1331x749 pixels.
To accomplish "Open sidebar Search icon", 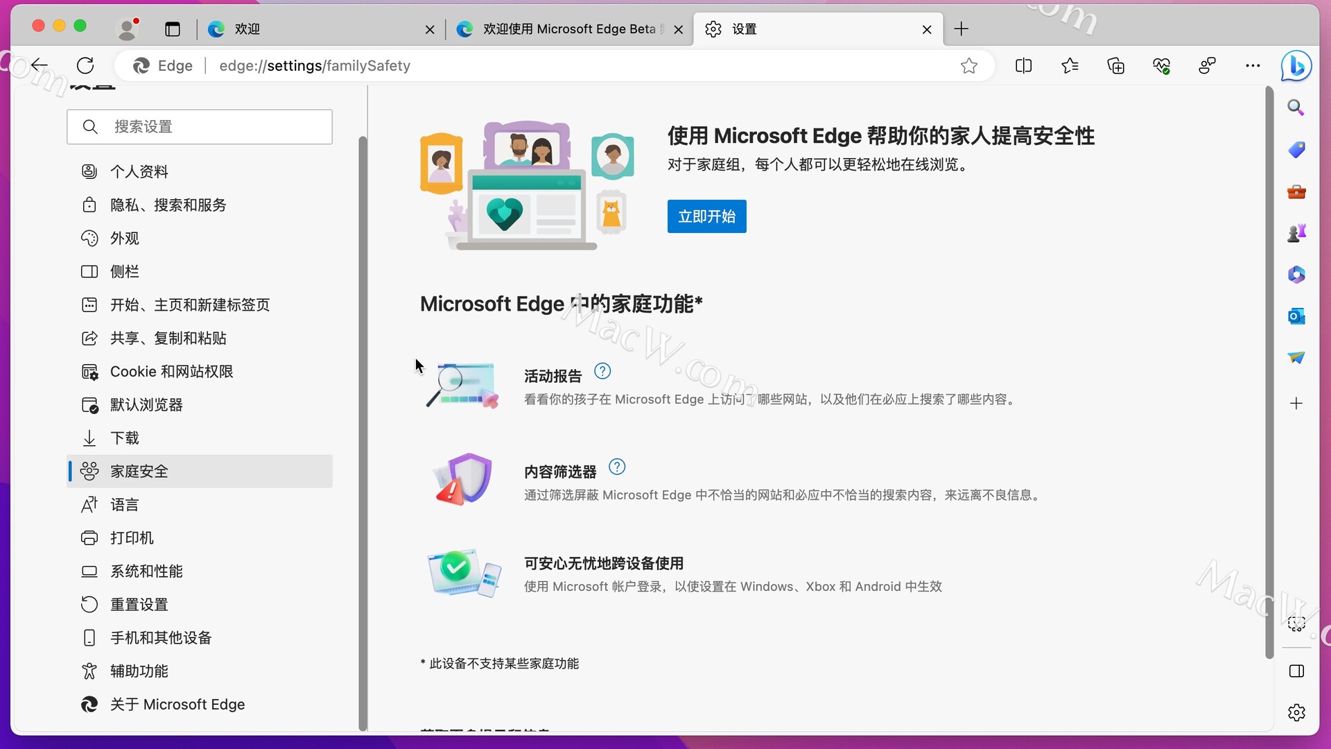I will point(1296,107).
